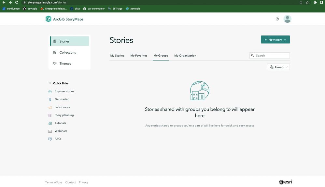Open the devtopia bookmark

coord(30,9)
